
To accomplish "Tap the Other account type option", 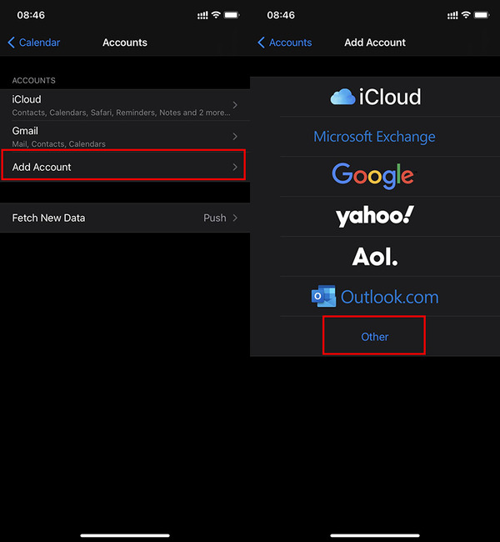I will pos(375,337).
